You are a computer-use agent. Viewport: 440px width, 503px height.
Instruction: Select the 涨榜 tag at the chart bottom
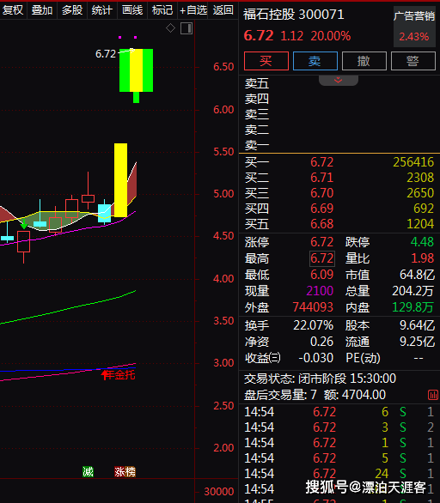[x=125, y=472]
